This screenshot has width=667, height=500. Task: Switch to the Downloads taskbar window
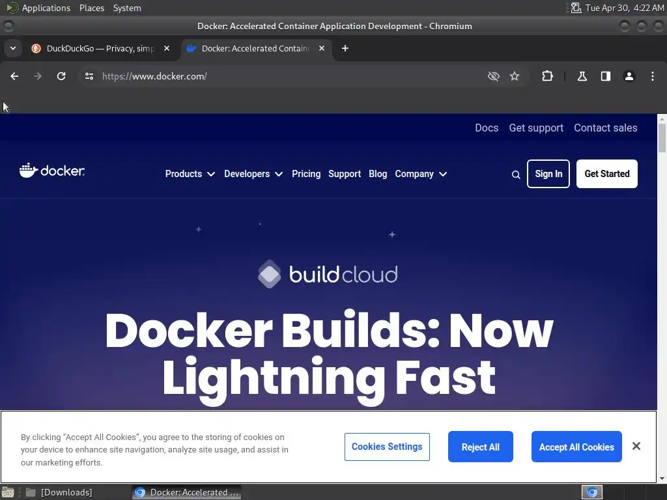point(59,492)
